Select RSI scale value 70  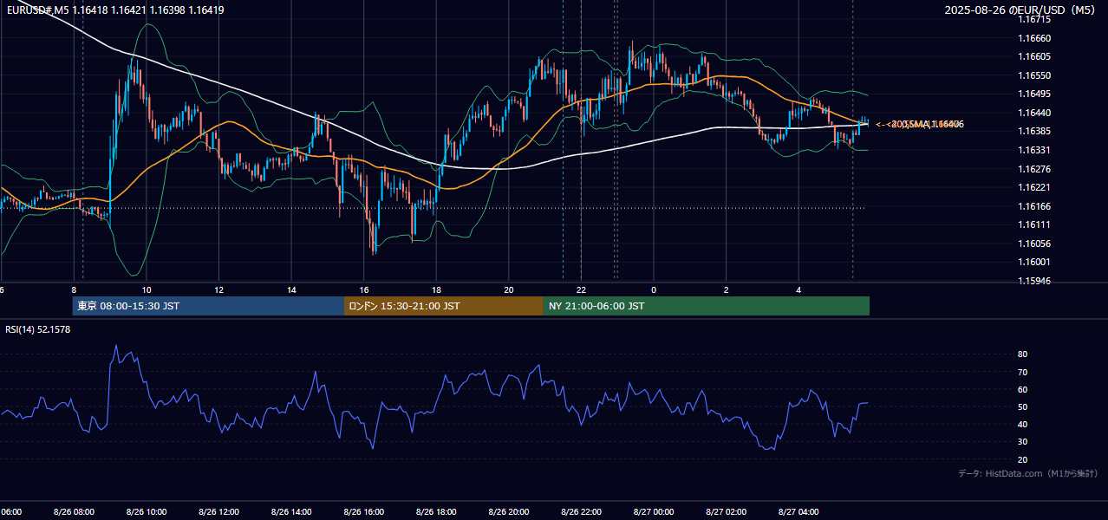point(1022,372)
